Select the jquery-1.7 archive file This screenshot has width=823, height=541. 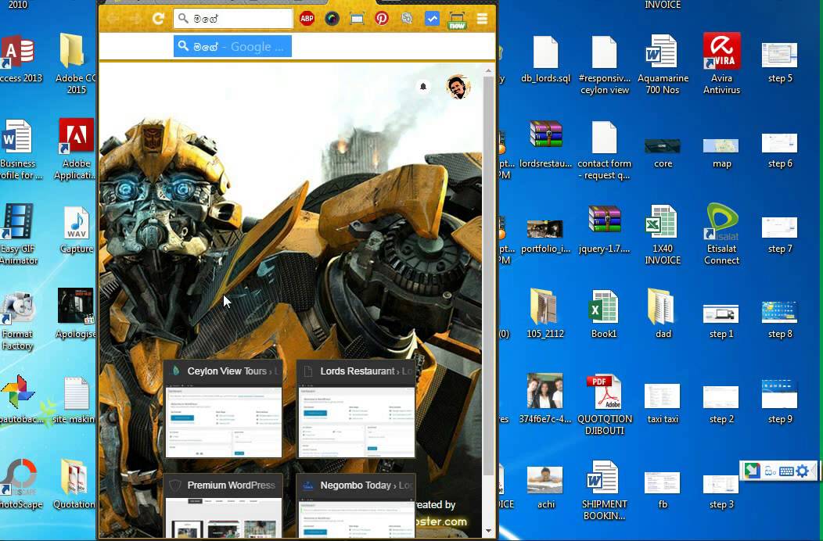(x=604, y=229)
